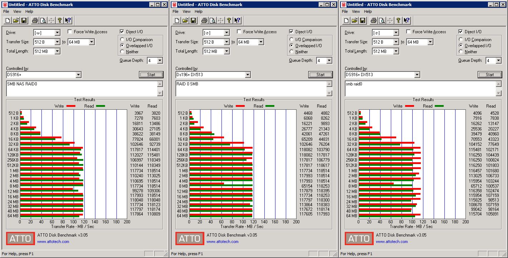This screenshot has width=508, height=258.
Task: Toggle Direct I/O checkbox in the right window
Action: pos(461,31)
